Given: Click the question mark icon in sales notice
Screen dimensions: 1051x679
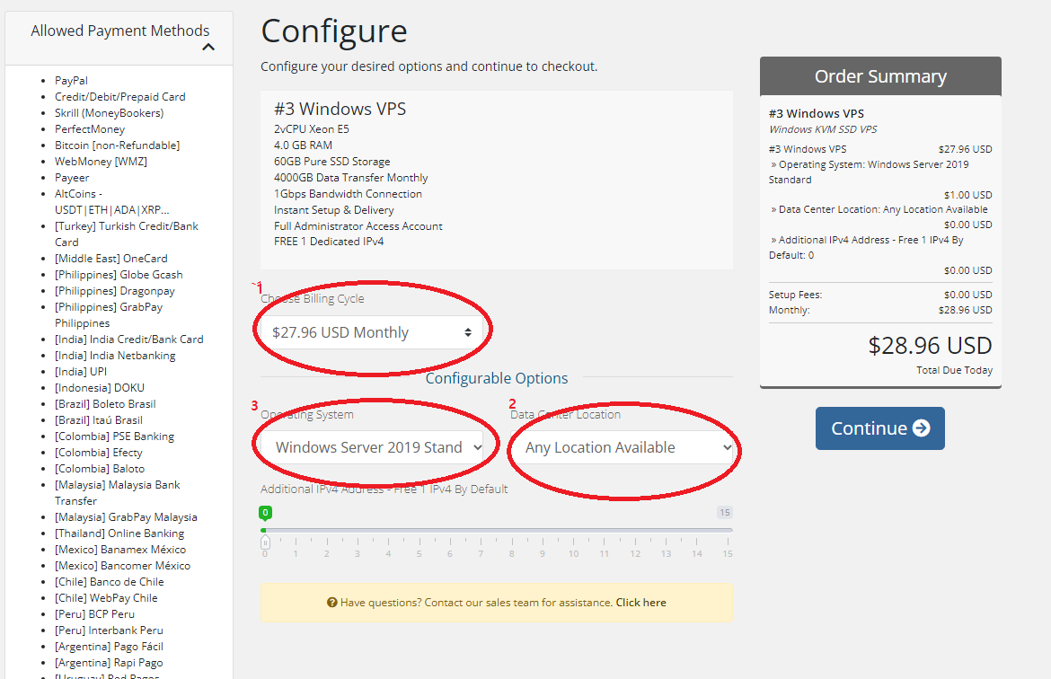Looking at the screenshot, I should click(x=331, y=603).
